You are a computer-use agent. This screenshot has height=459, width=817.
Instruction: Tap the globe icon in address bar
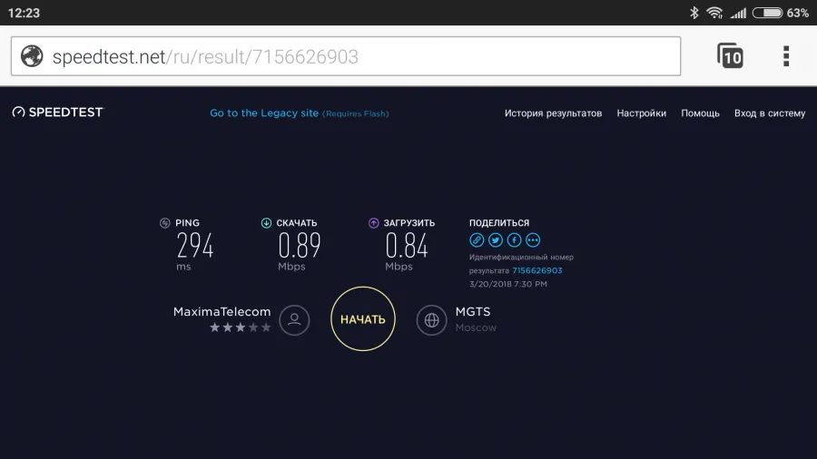pos(32,56)
